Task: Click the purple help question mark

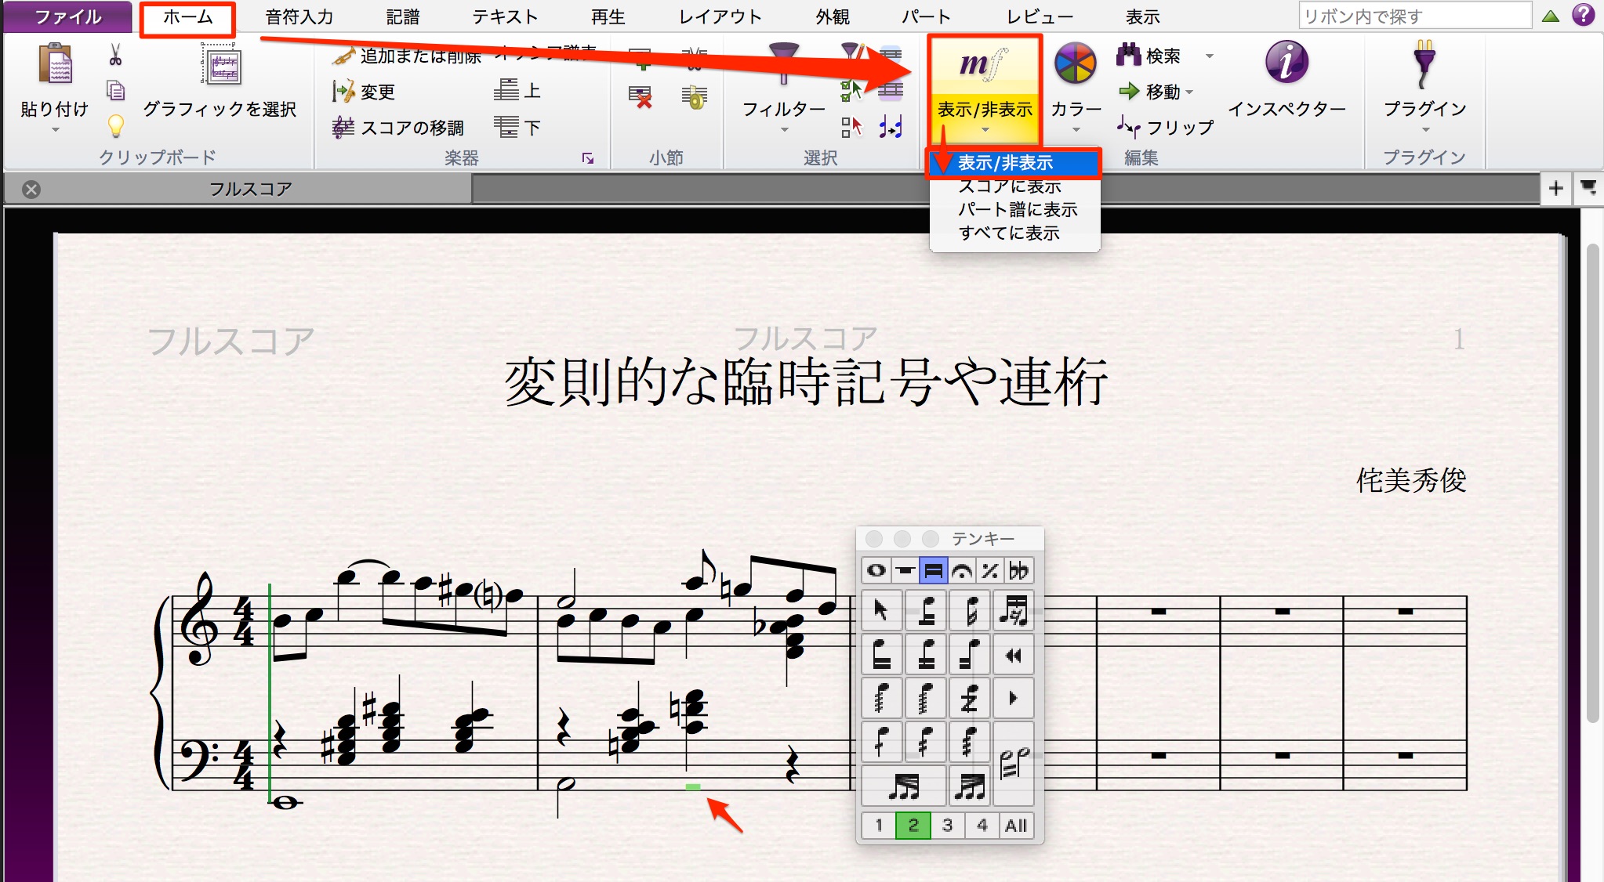Action: (x=1584, y=15)
